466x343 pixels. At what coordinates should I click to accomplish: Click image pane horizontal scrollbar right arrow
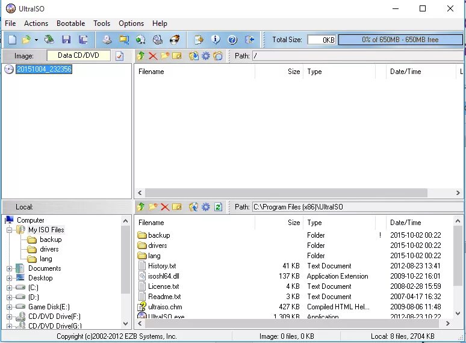458,193
